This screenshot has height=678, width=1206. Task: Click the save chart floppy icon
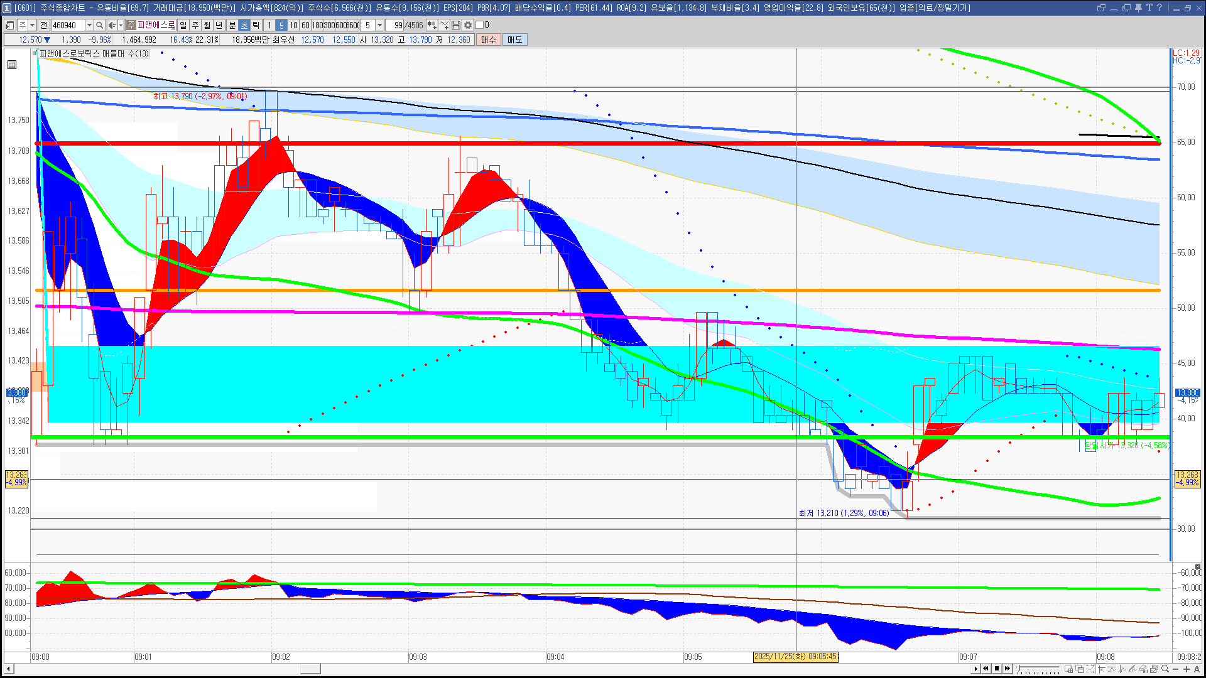456,25
